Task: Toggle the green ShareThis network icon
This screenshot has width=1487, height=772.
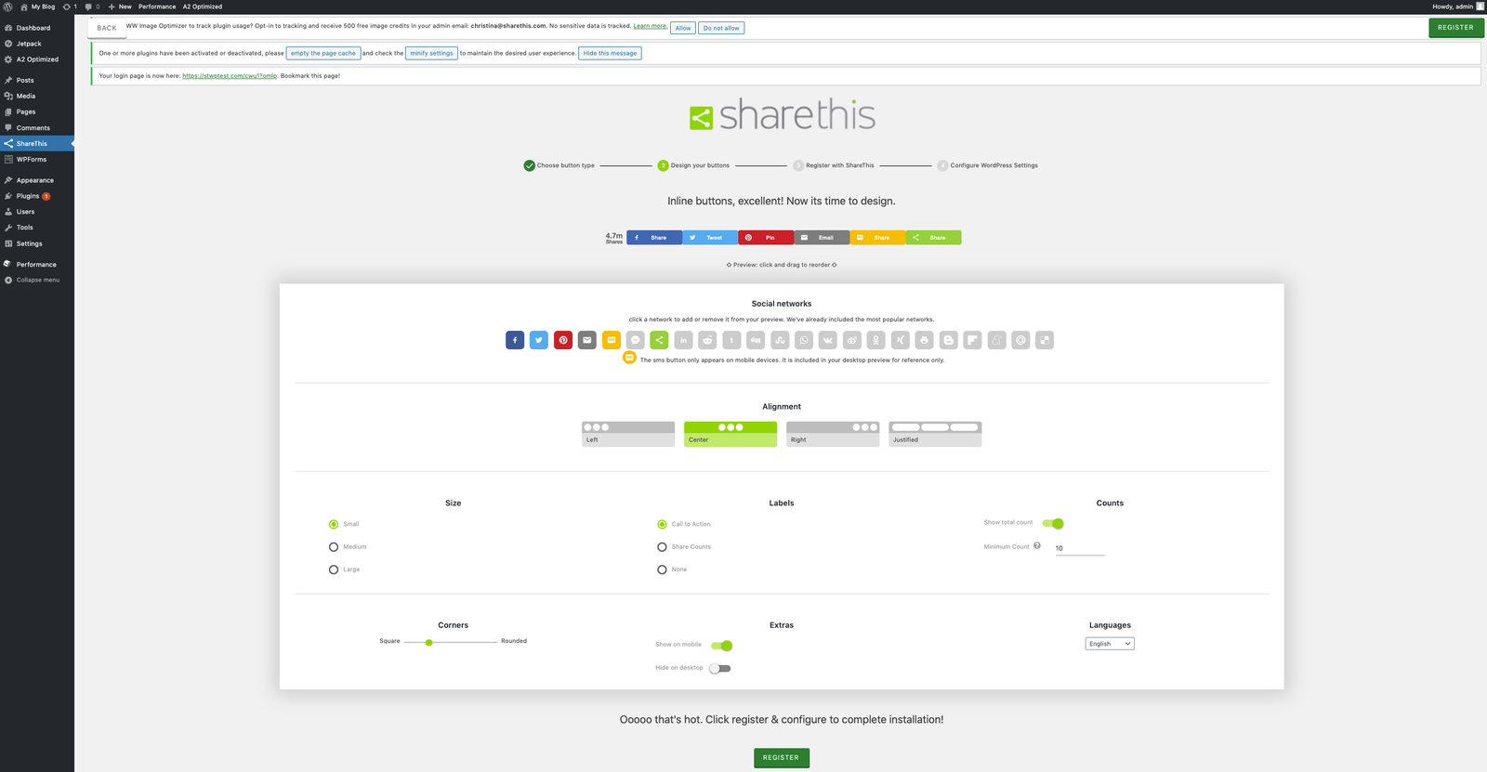Action: [659, 340]
